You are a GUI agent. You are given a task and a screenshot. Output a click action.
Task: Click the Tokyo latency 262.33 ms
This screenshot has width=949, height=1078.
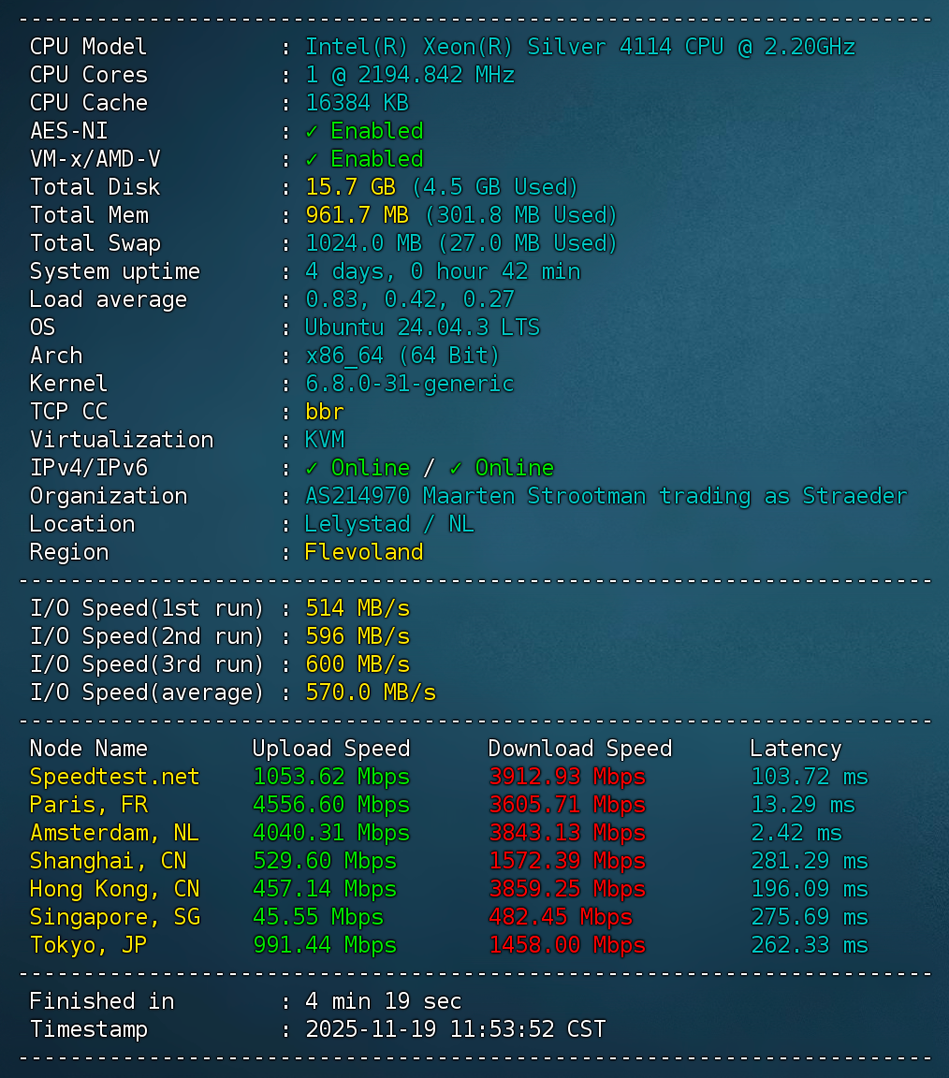pyautogui.click(x=810, y=945)
